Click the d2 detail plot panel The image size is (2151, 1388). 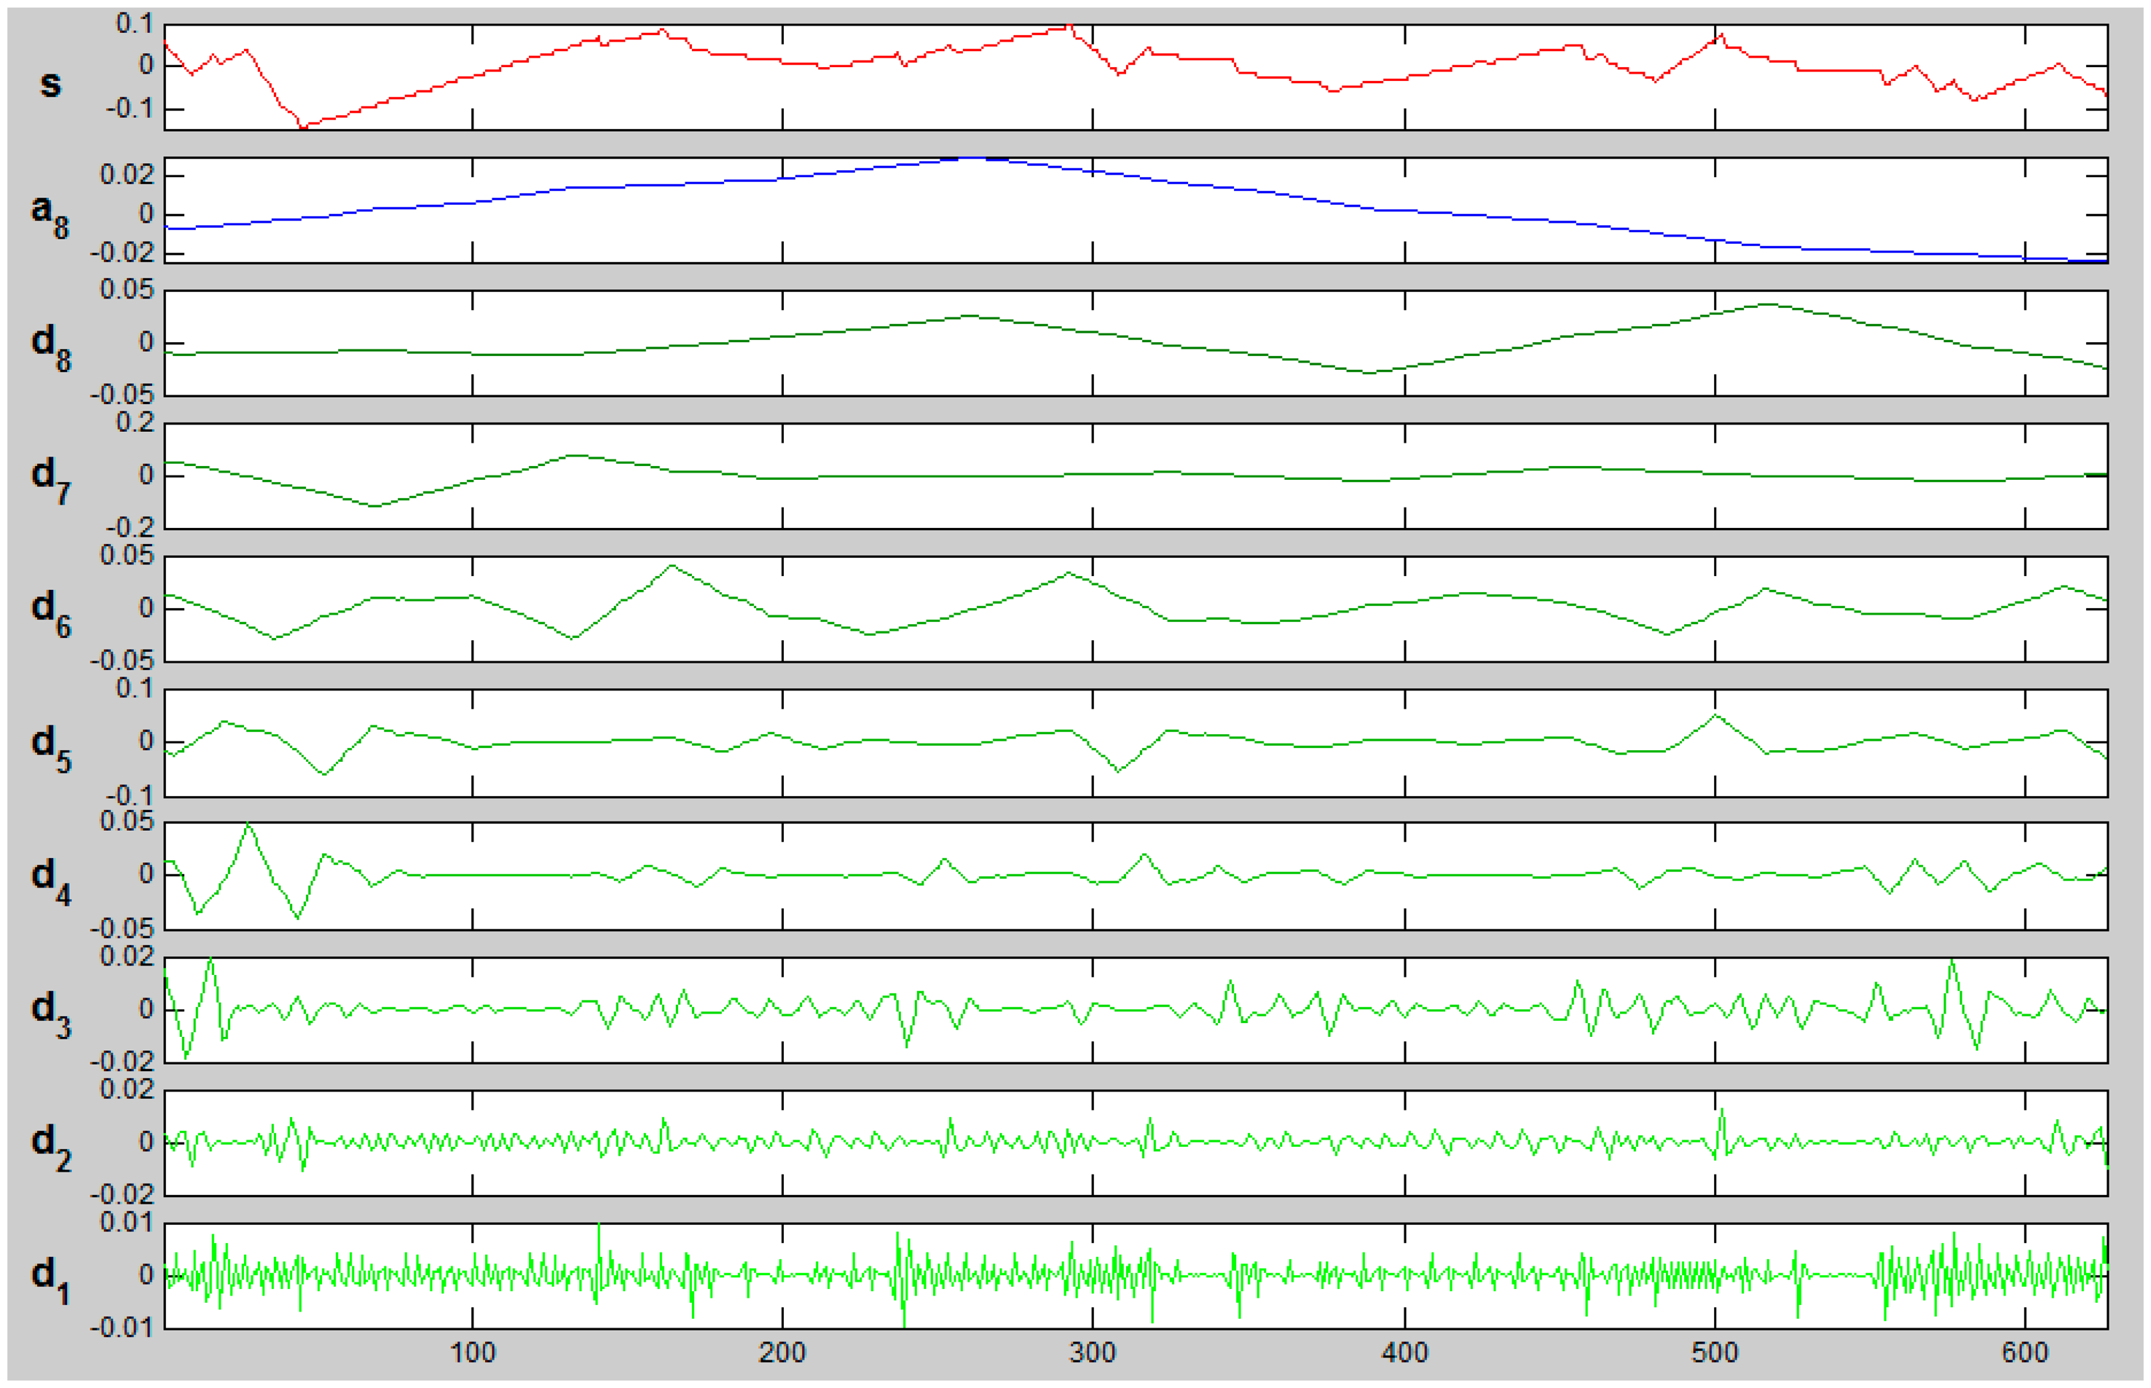point(1136,1143)
